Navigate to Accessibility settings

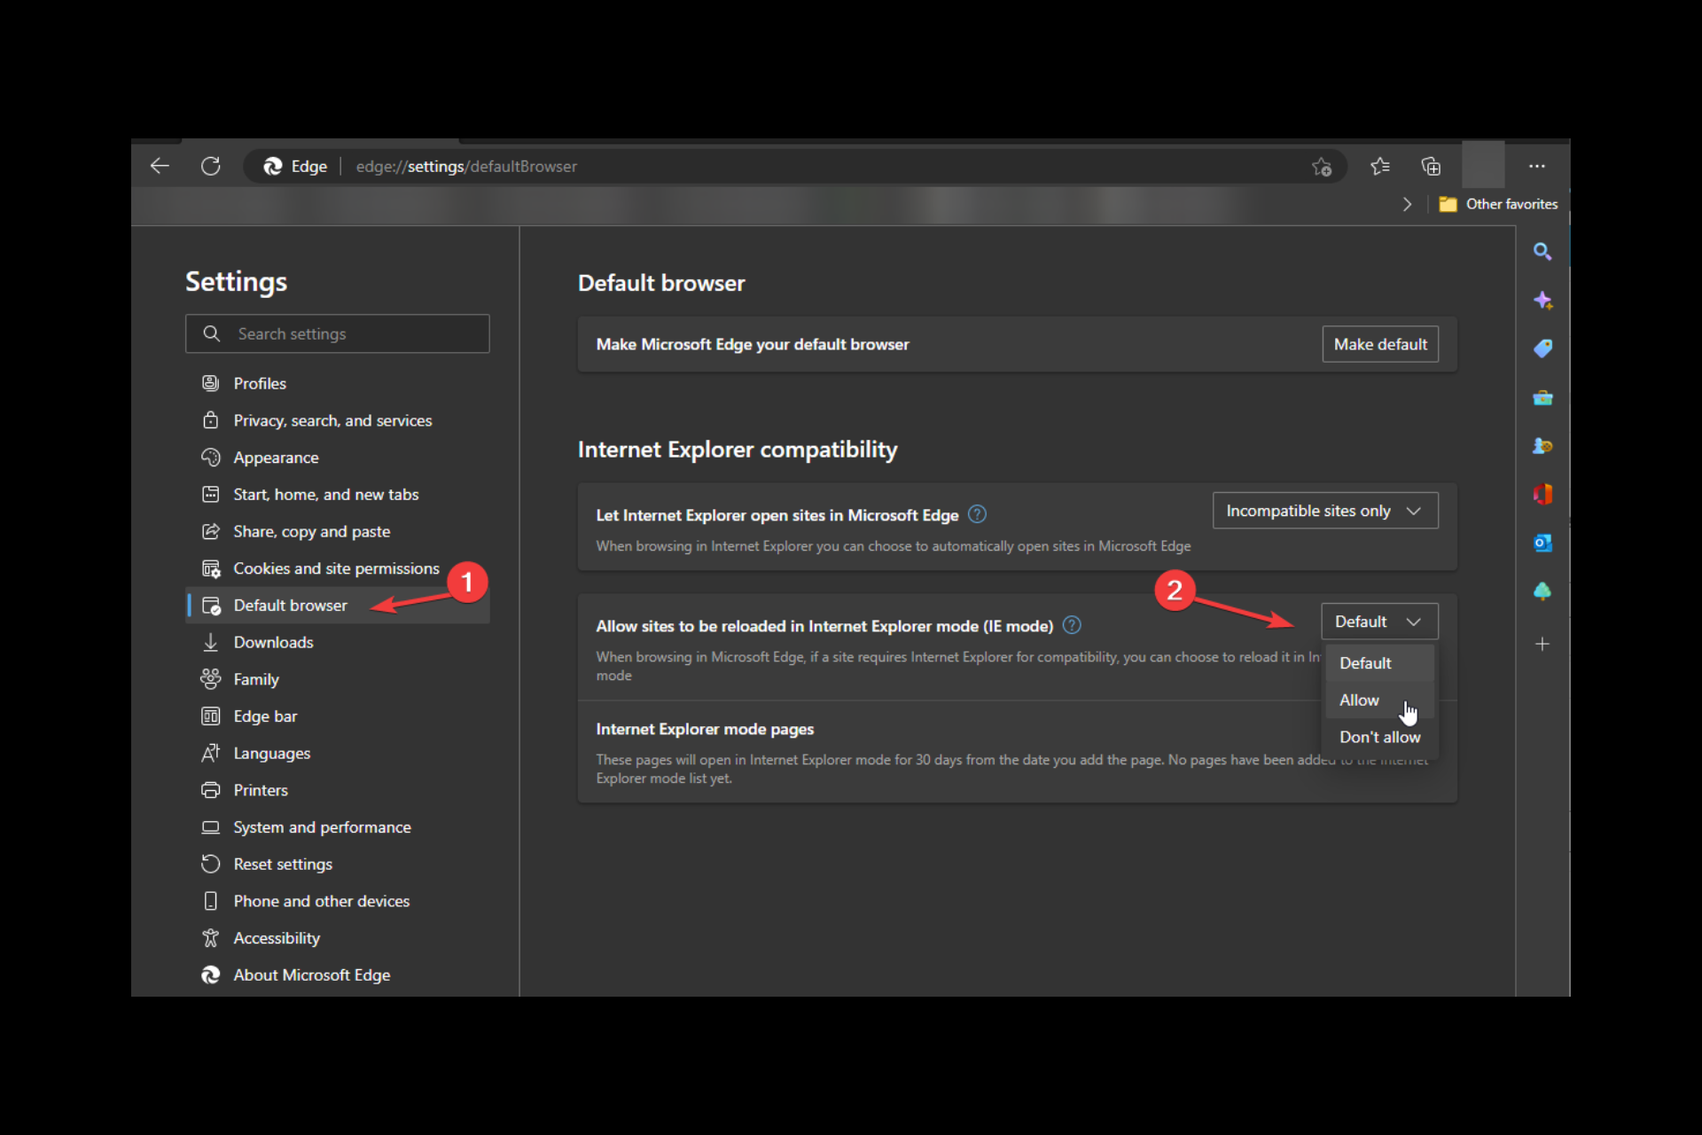click(x=275, y=936)
